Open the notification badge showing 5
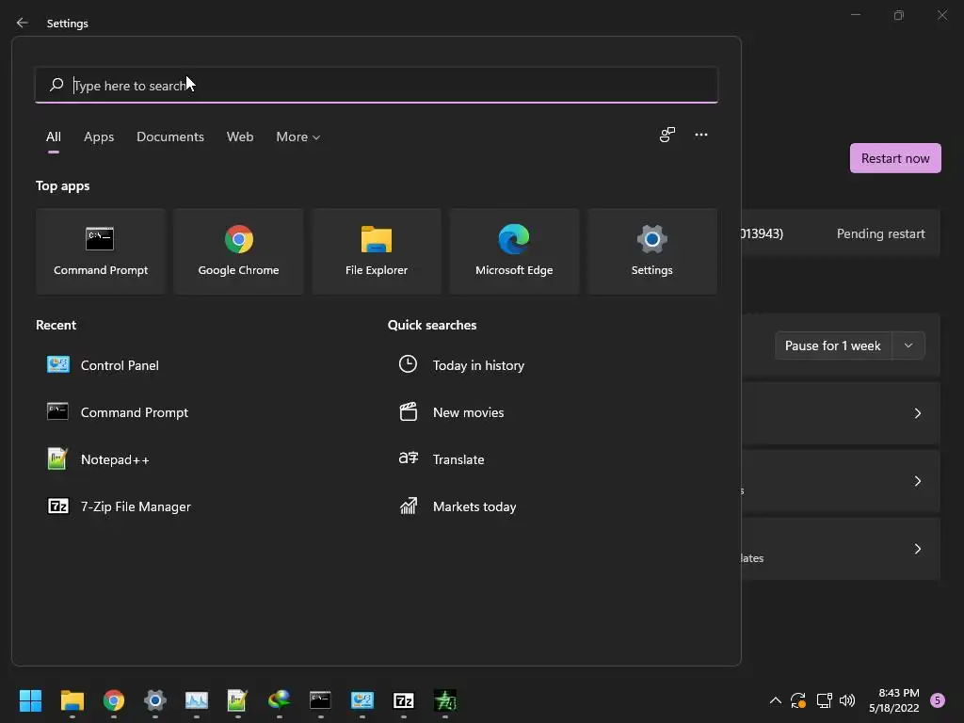Image resolution: width=964 pixels, height=723 pixels. 938,700
